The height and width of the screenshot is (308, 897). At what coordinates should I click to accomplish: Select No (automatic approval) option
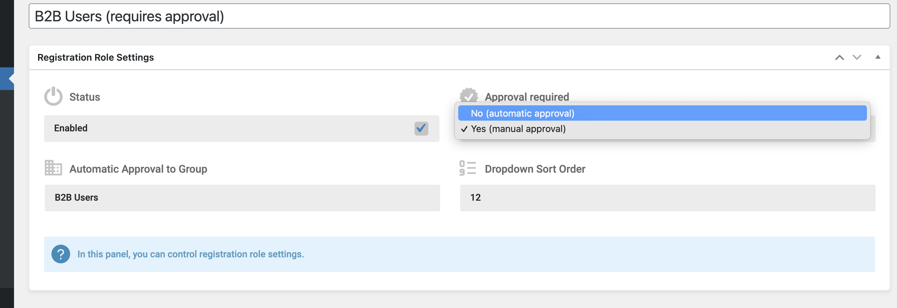[x=662, y=113]
